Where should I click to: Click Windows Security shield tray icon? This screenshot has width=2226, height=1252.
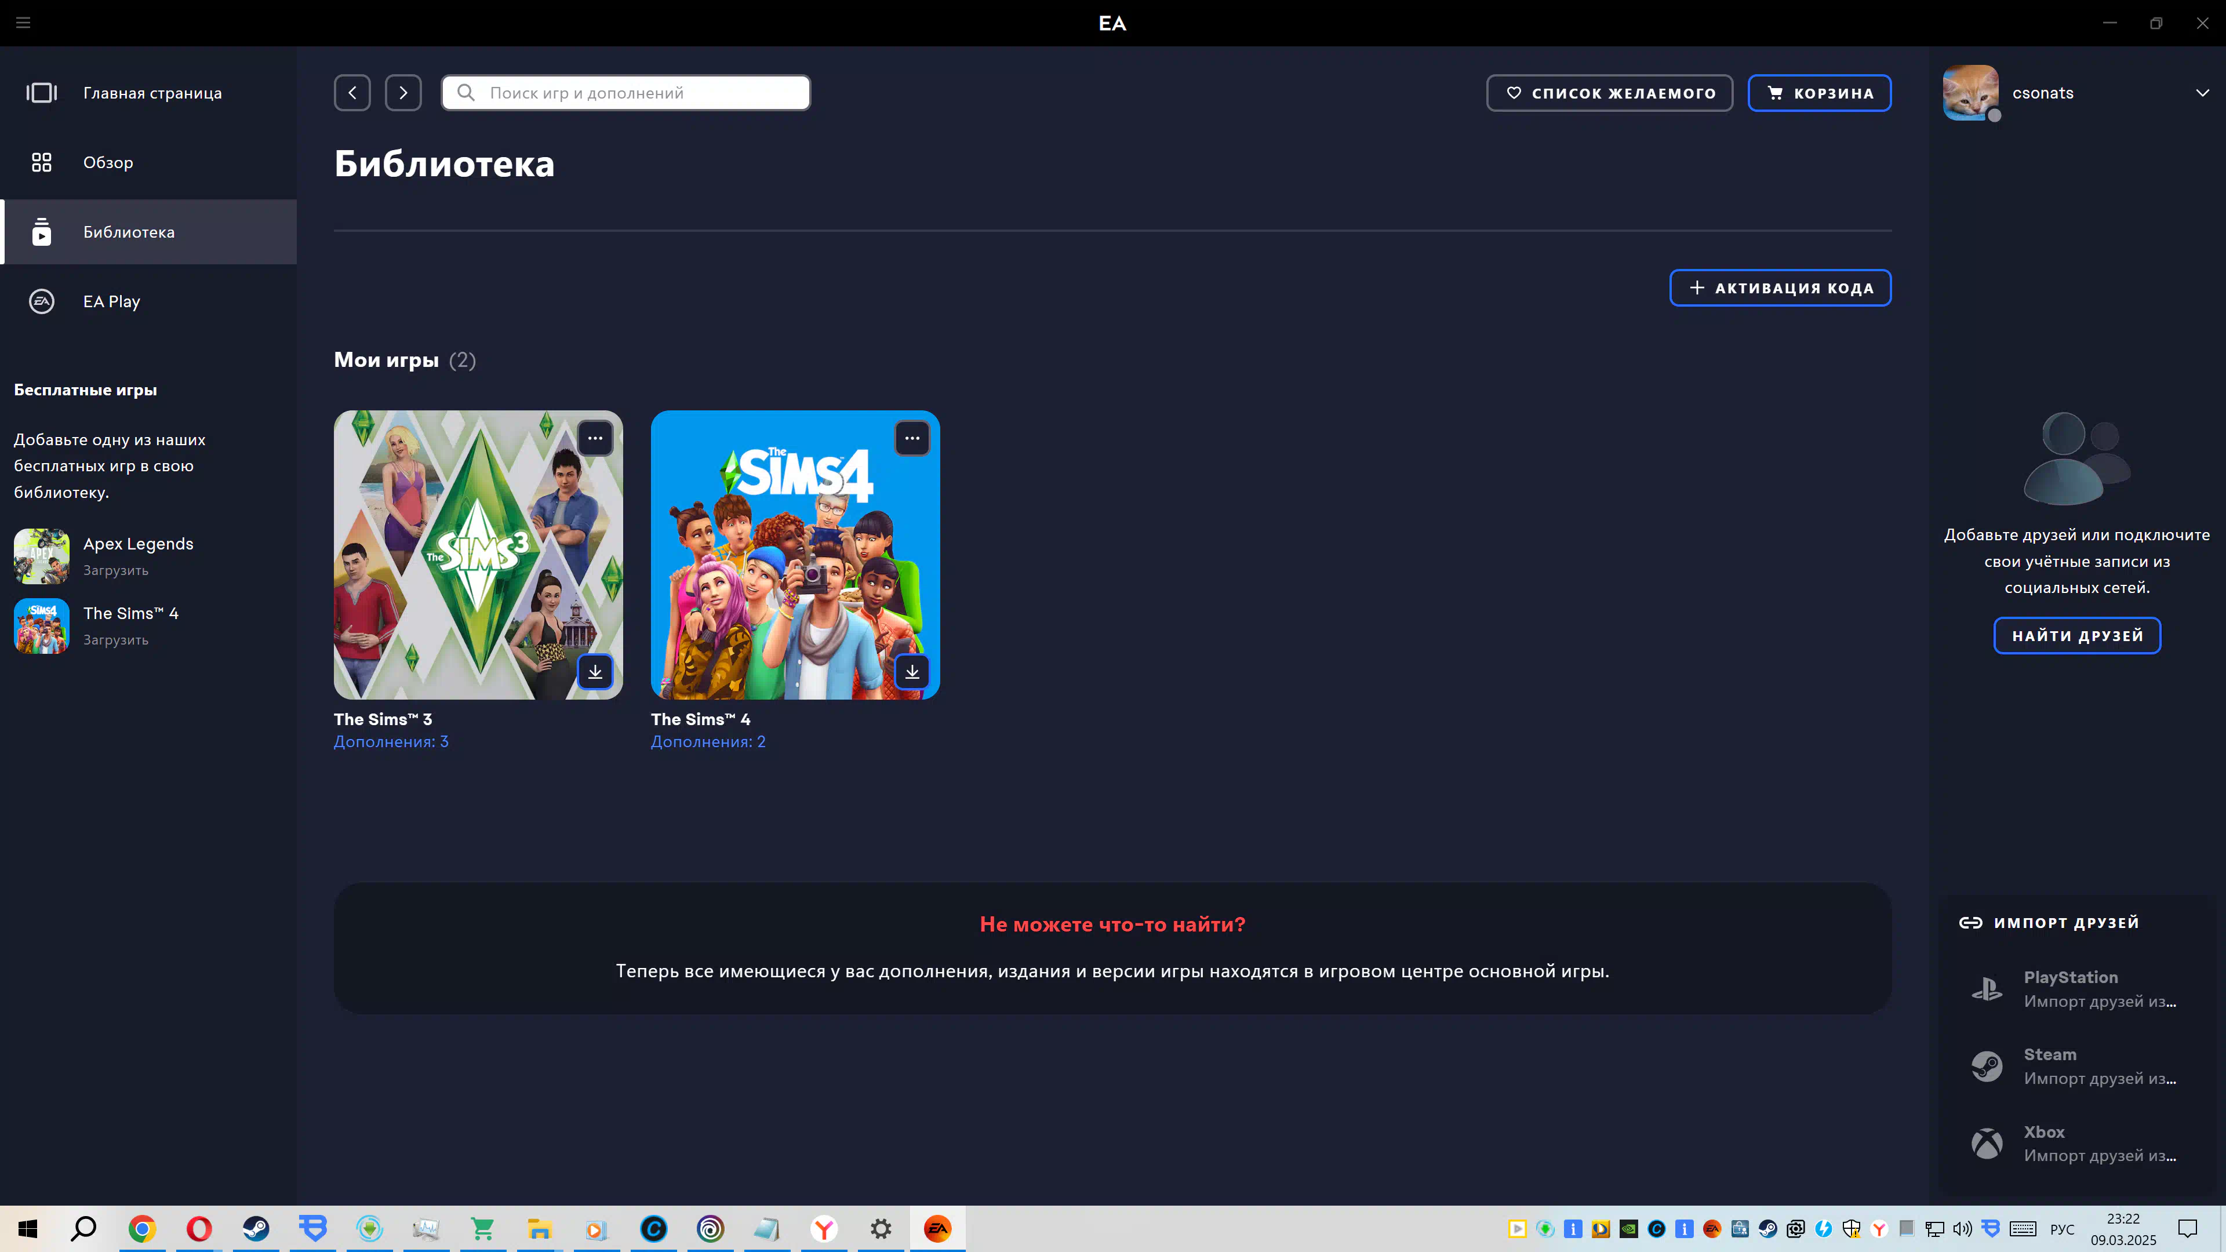pos(1852,1229)
